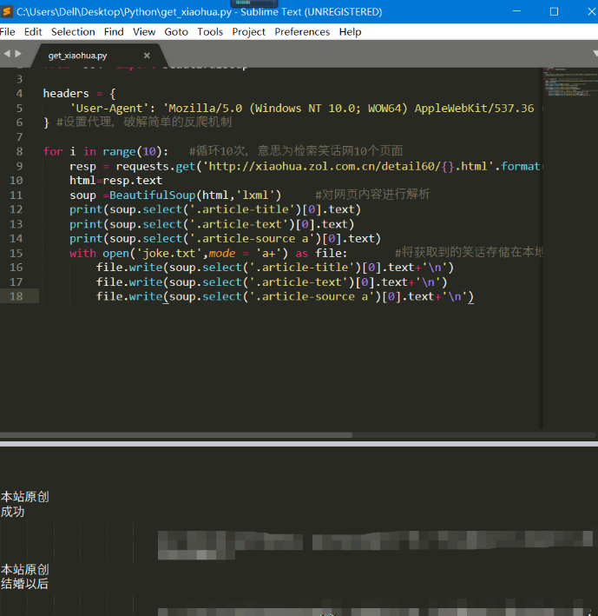Click 'print' on line 12
The width and height of the screenshot is (598, 616).
pyautogui.click(x=86, y=209)
